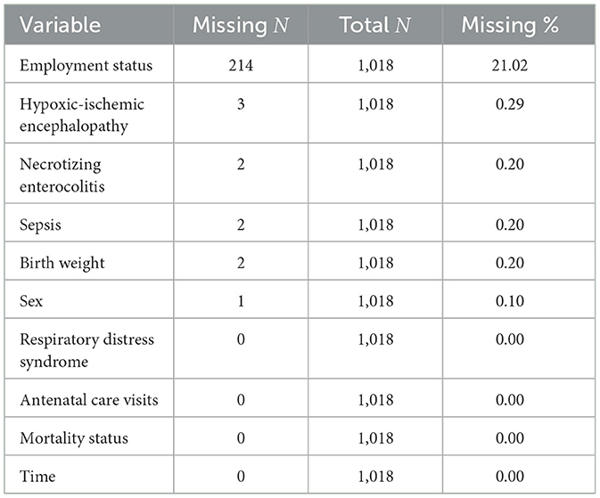600x498 pixels.
Task: Click the 0.29 missing percent value
Action: pyautogui.click(x=510, y=104)
